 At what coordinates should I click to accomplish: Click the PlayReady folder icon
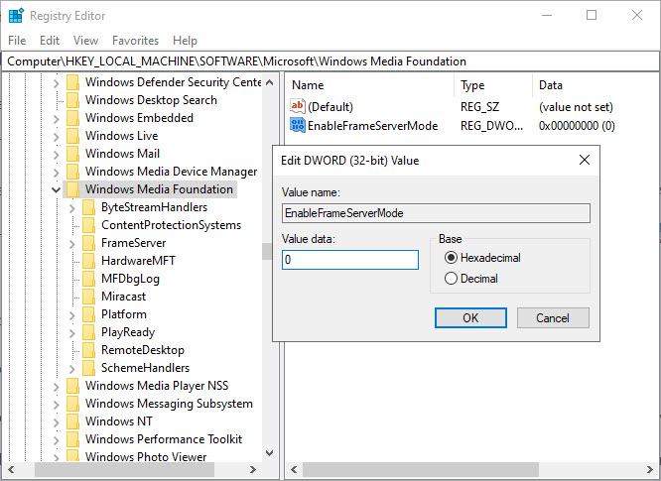click(88, 332)
